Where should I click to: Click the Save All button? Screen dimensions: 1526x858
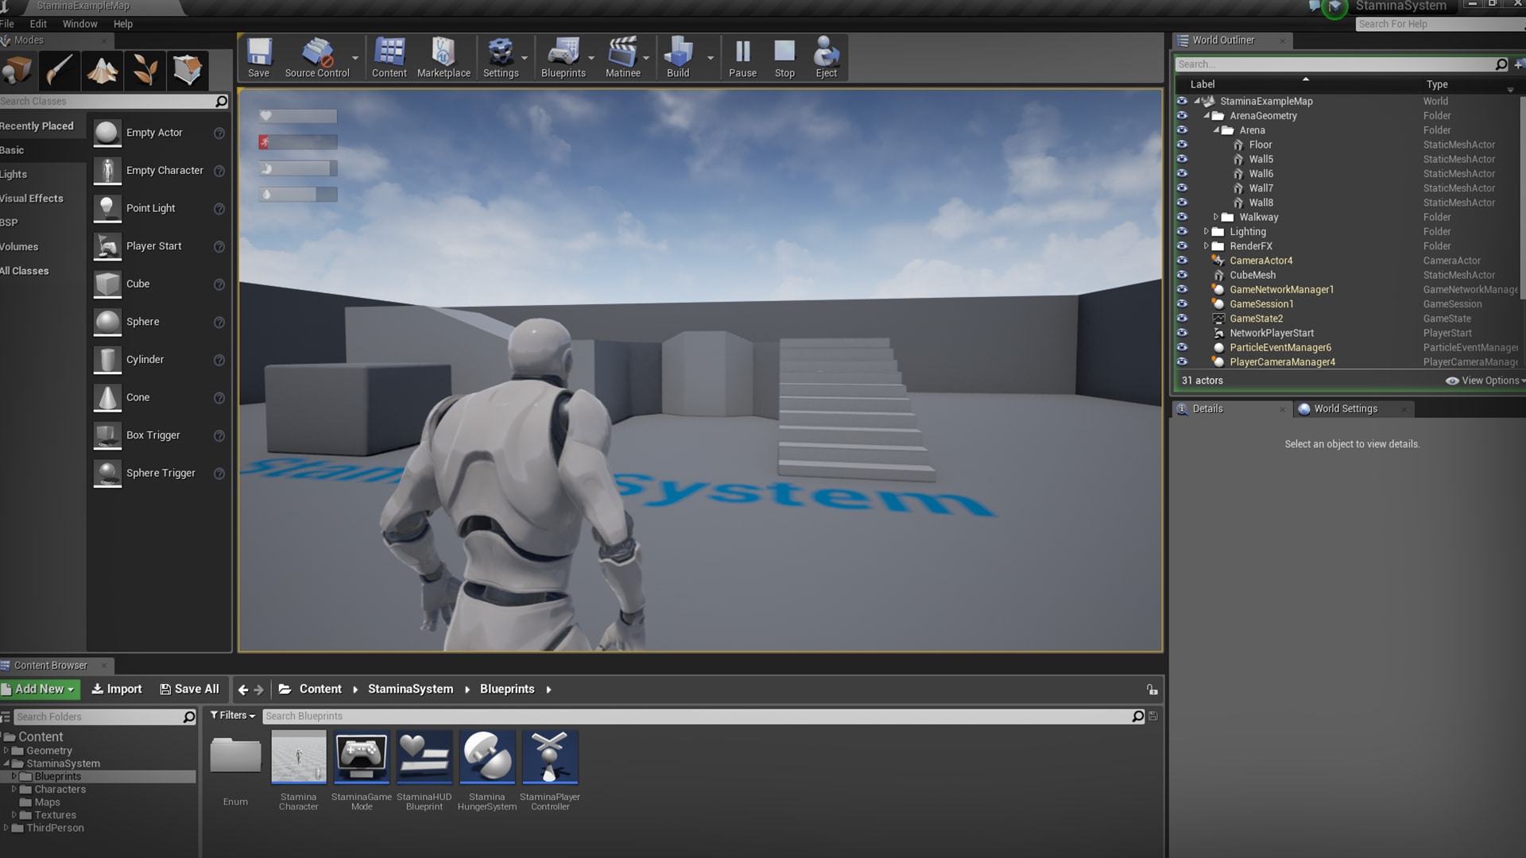[190, 689]
